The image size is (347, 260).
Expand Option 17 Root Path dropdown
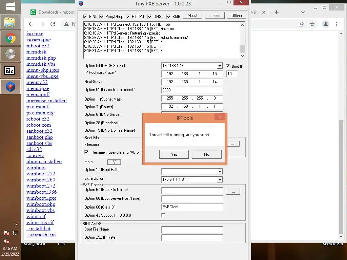point(220,172)
